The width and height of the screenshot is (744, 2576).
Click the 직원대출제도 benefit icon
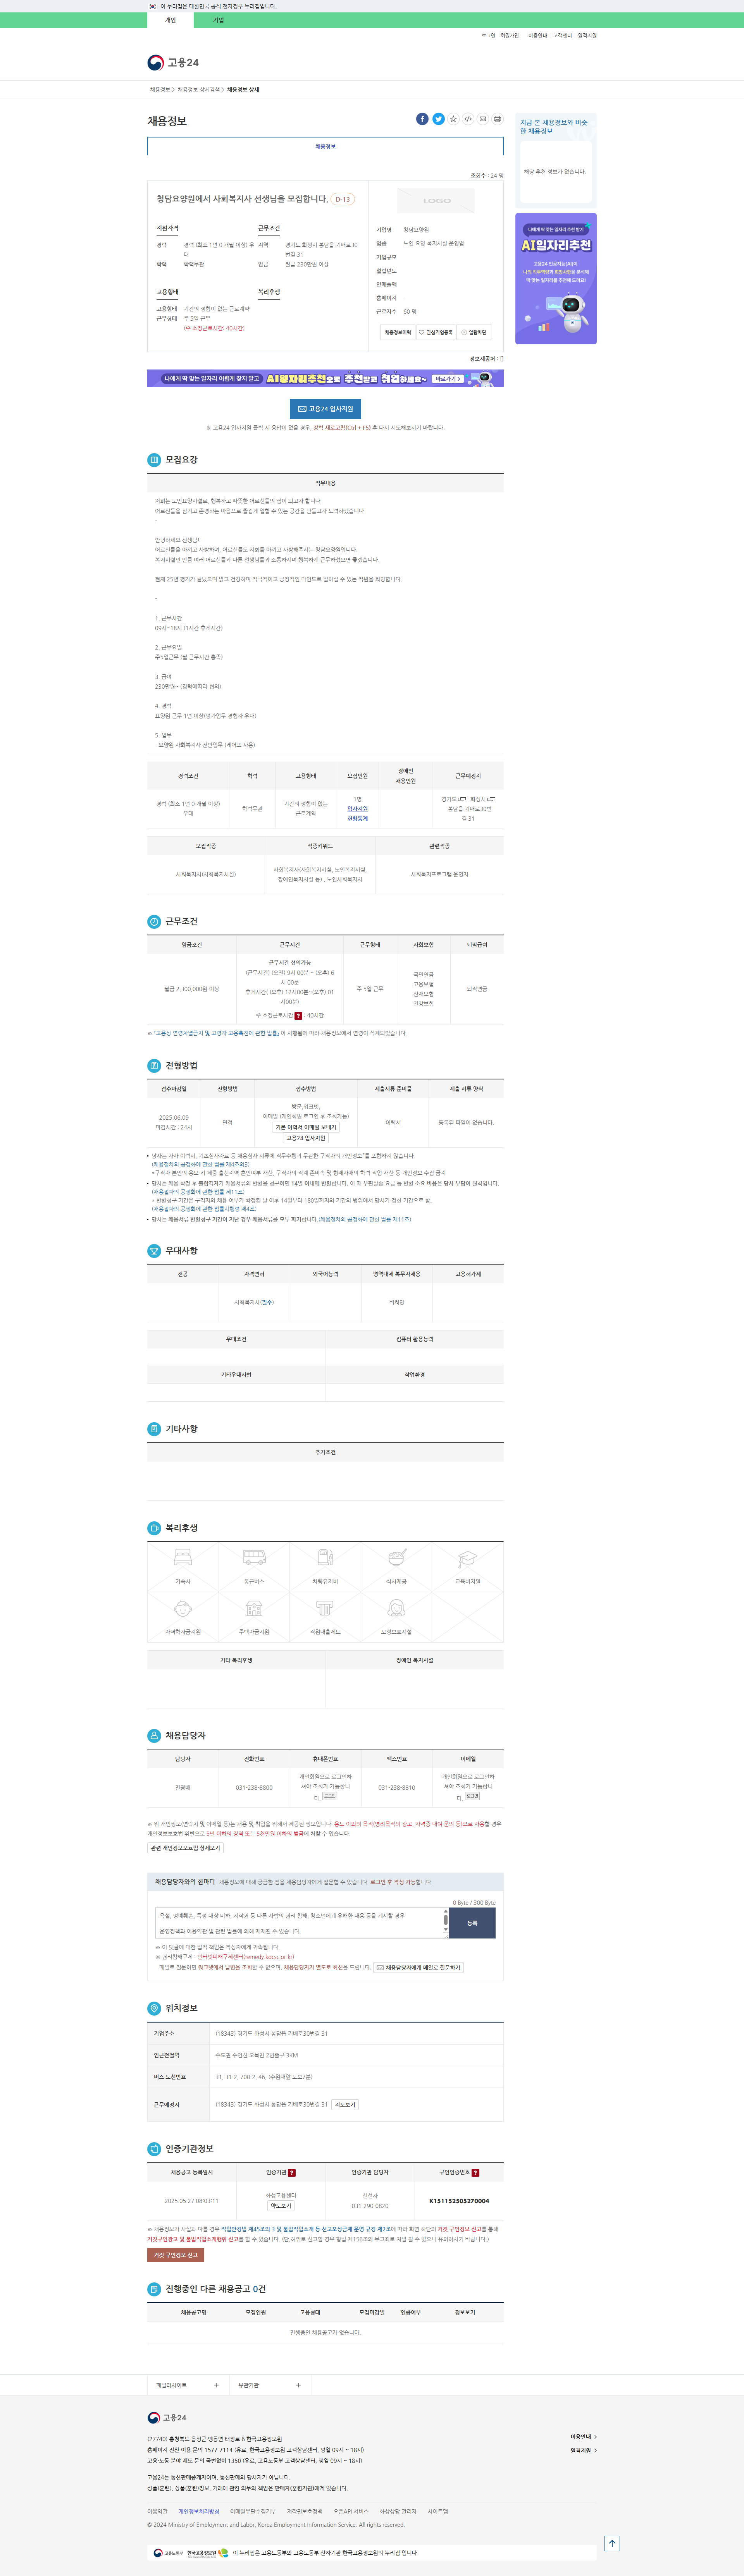tap(325, 1608)
